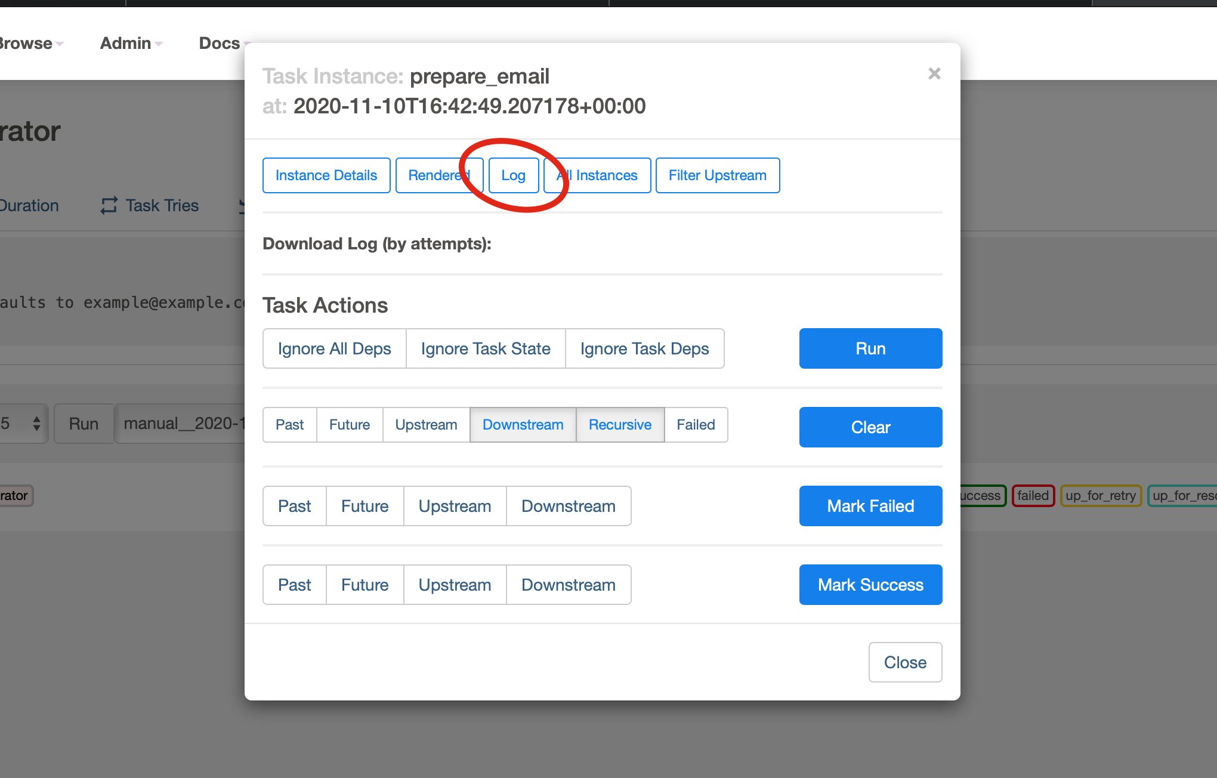The width and height of the screenshot is (1217, 778).
Task: Click the blue Run button in Task Actions
Action: [871, 348]
